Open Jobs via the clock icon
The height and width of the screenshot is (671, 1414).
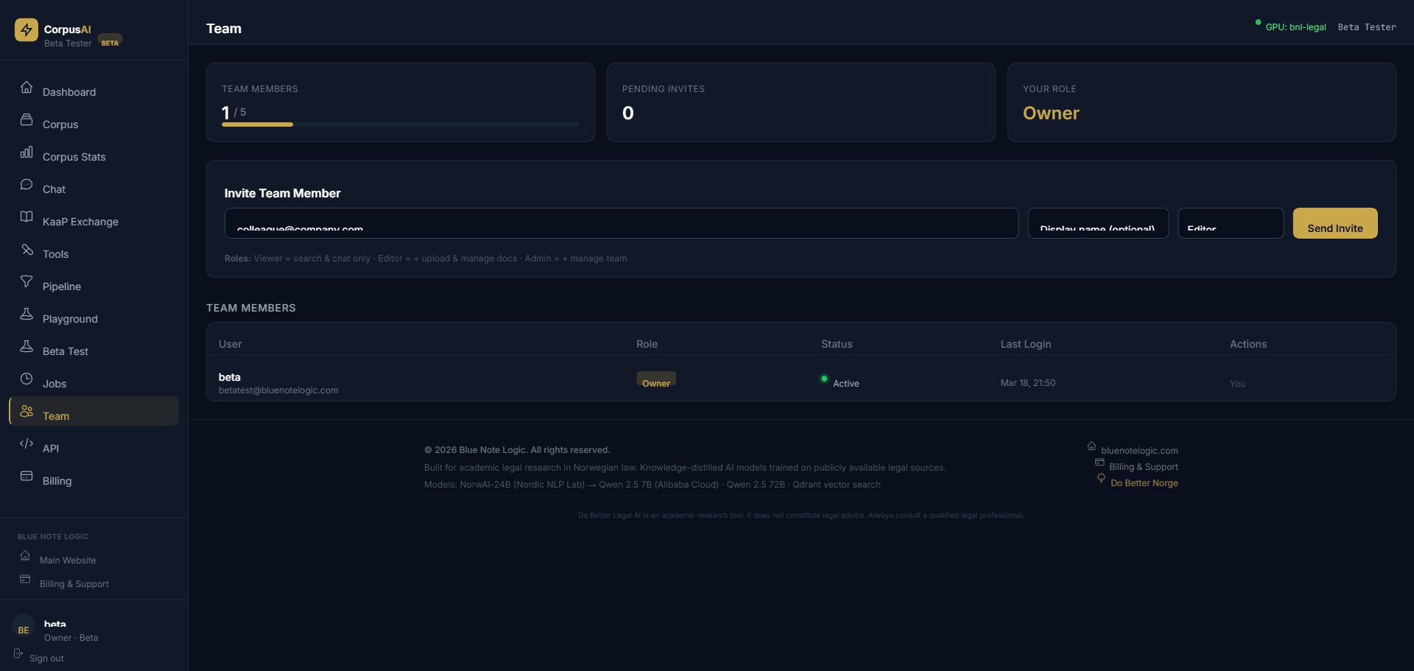(x=27, y=379)
